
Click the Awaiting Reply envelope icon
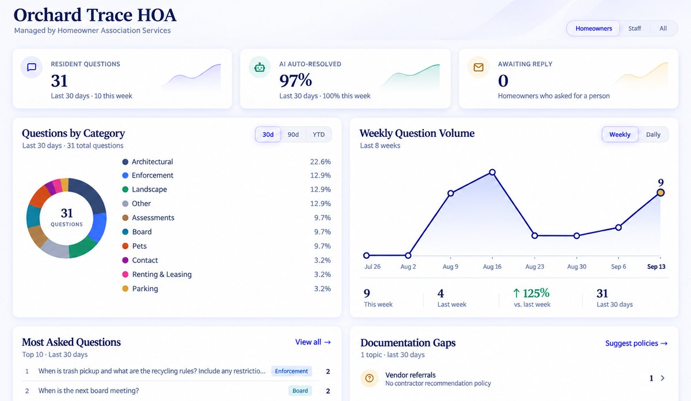pyautogui.click(x=479, y=67)
